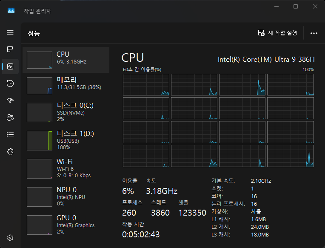Select Wi-Fi performance entry
This screenshot has width=325, height=248.
click(66, 169)
